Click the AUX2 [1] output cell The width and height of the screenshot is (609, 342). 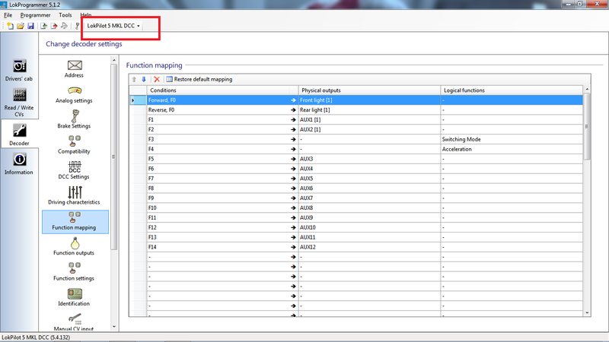click(369, 129)
